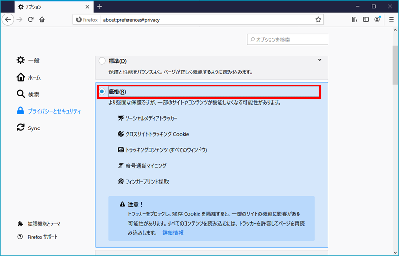The height and width of the screenshot is (256, 399).
Task: Click the gear icon beside 一般
Action: pos(21,60)
